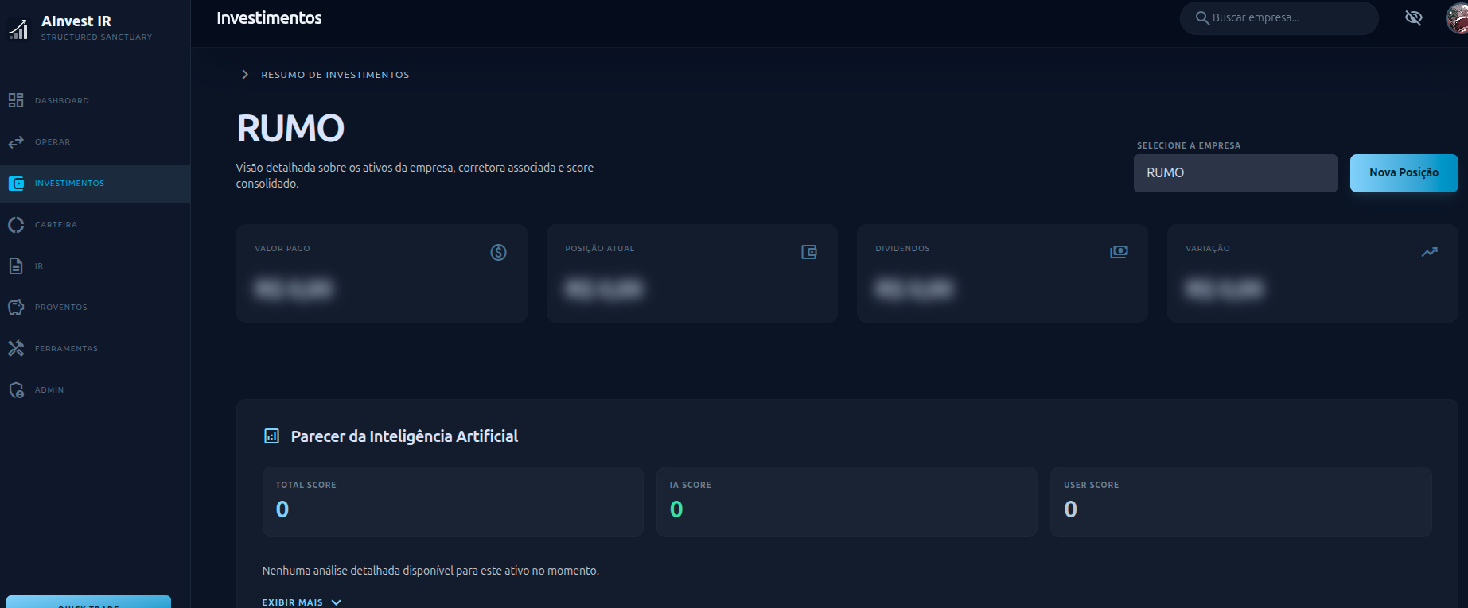Click the Nenhuma análise detalhada message
This screenshot has width=1468, height=608.
click(x=430, y=571)
